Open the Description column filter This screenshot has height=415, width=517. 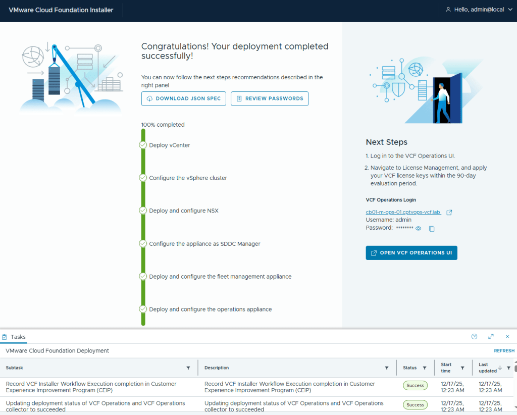387,368
